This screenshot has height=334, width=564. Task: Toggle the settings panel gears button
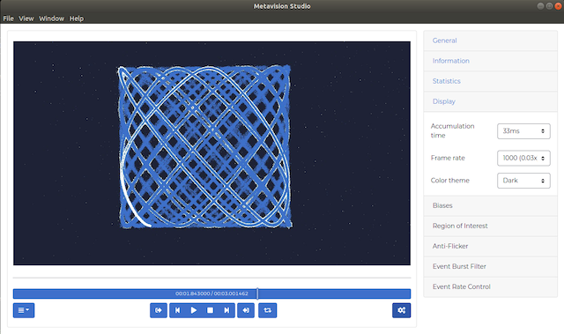(x=402, y=310)
